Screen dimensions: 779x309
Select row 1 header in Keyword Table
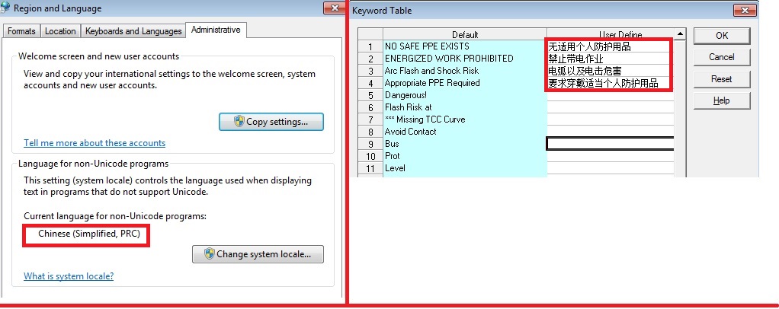[x=370, y=46]
